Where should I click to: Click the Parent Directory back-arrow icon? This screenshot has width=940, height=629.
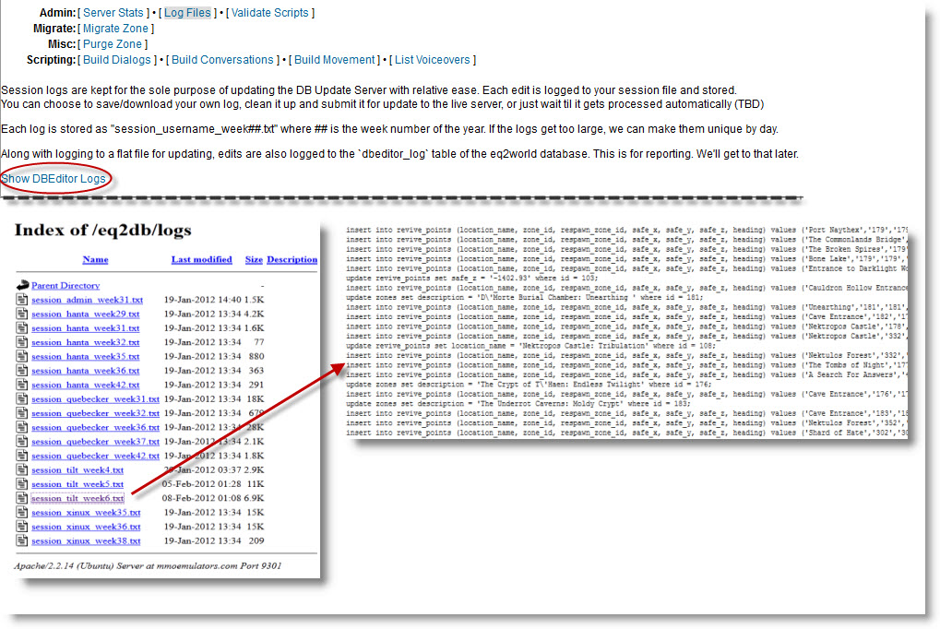coord(22,286)
